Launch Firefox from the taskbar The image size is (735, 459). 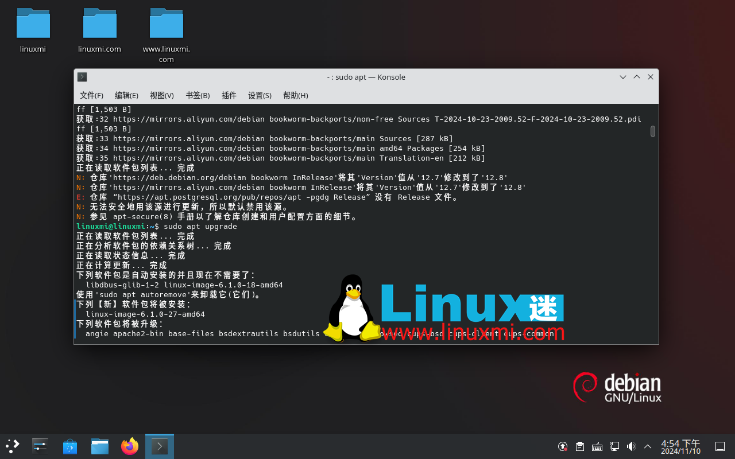tap(130, 446)
